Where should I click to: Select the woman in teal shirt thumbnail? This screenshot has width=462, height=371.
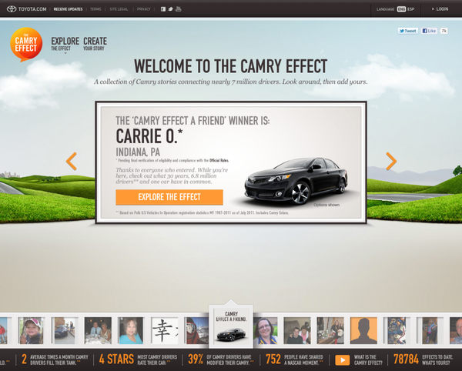click(x=131, y=330)
